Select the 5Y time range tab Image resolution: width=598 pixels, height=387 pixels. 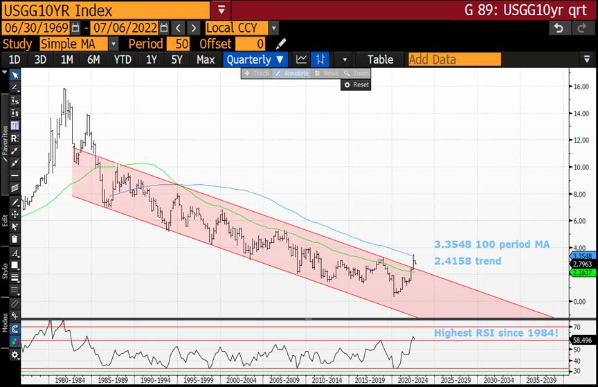pos(177,60)
